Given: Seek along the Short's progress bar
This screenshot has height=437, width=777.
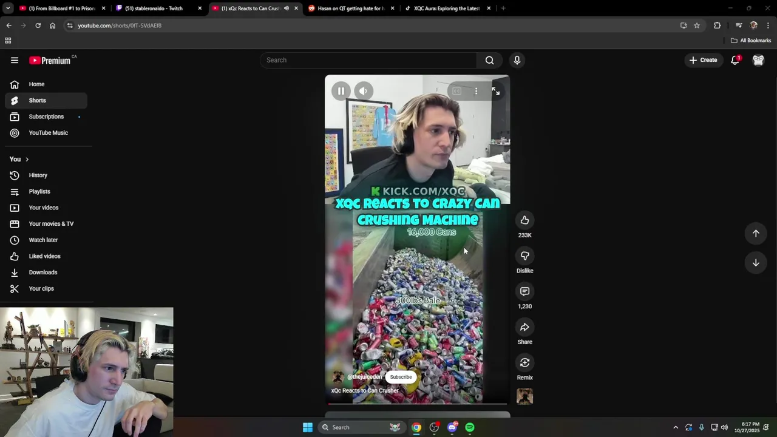Looking at the screenshot, I should click(x=417, y=404).
